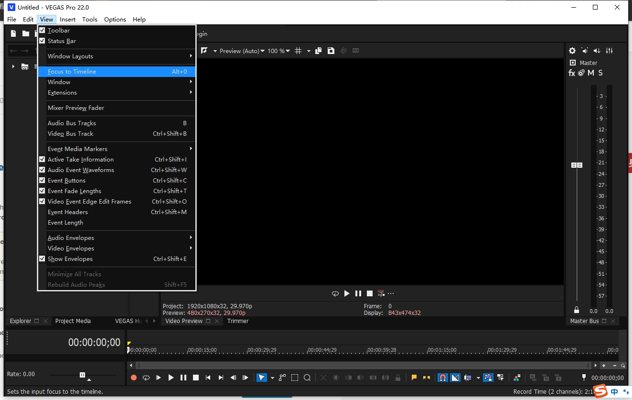Toggle Automatic Crossfades button
The width and height of the screenshot is (632, 400).
[455, 378]
